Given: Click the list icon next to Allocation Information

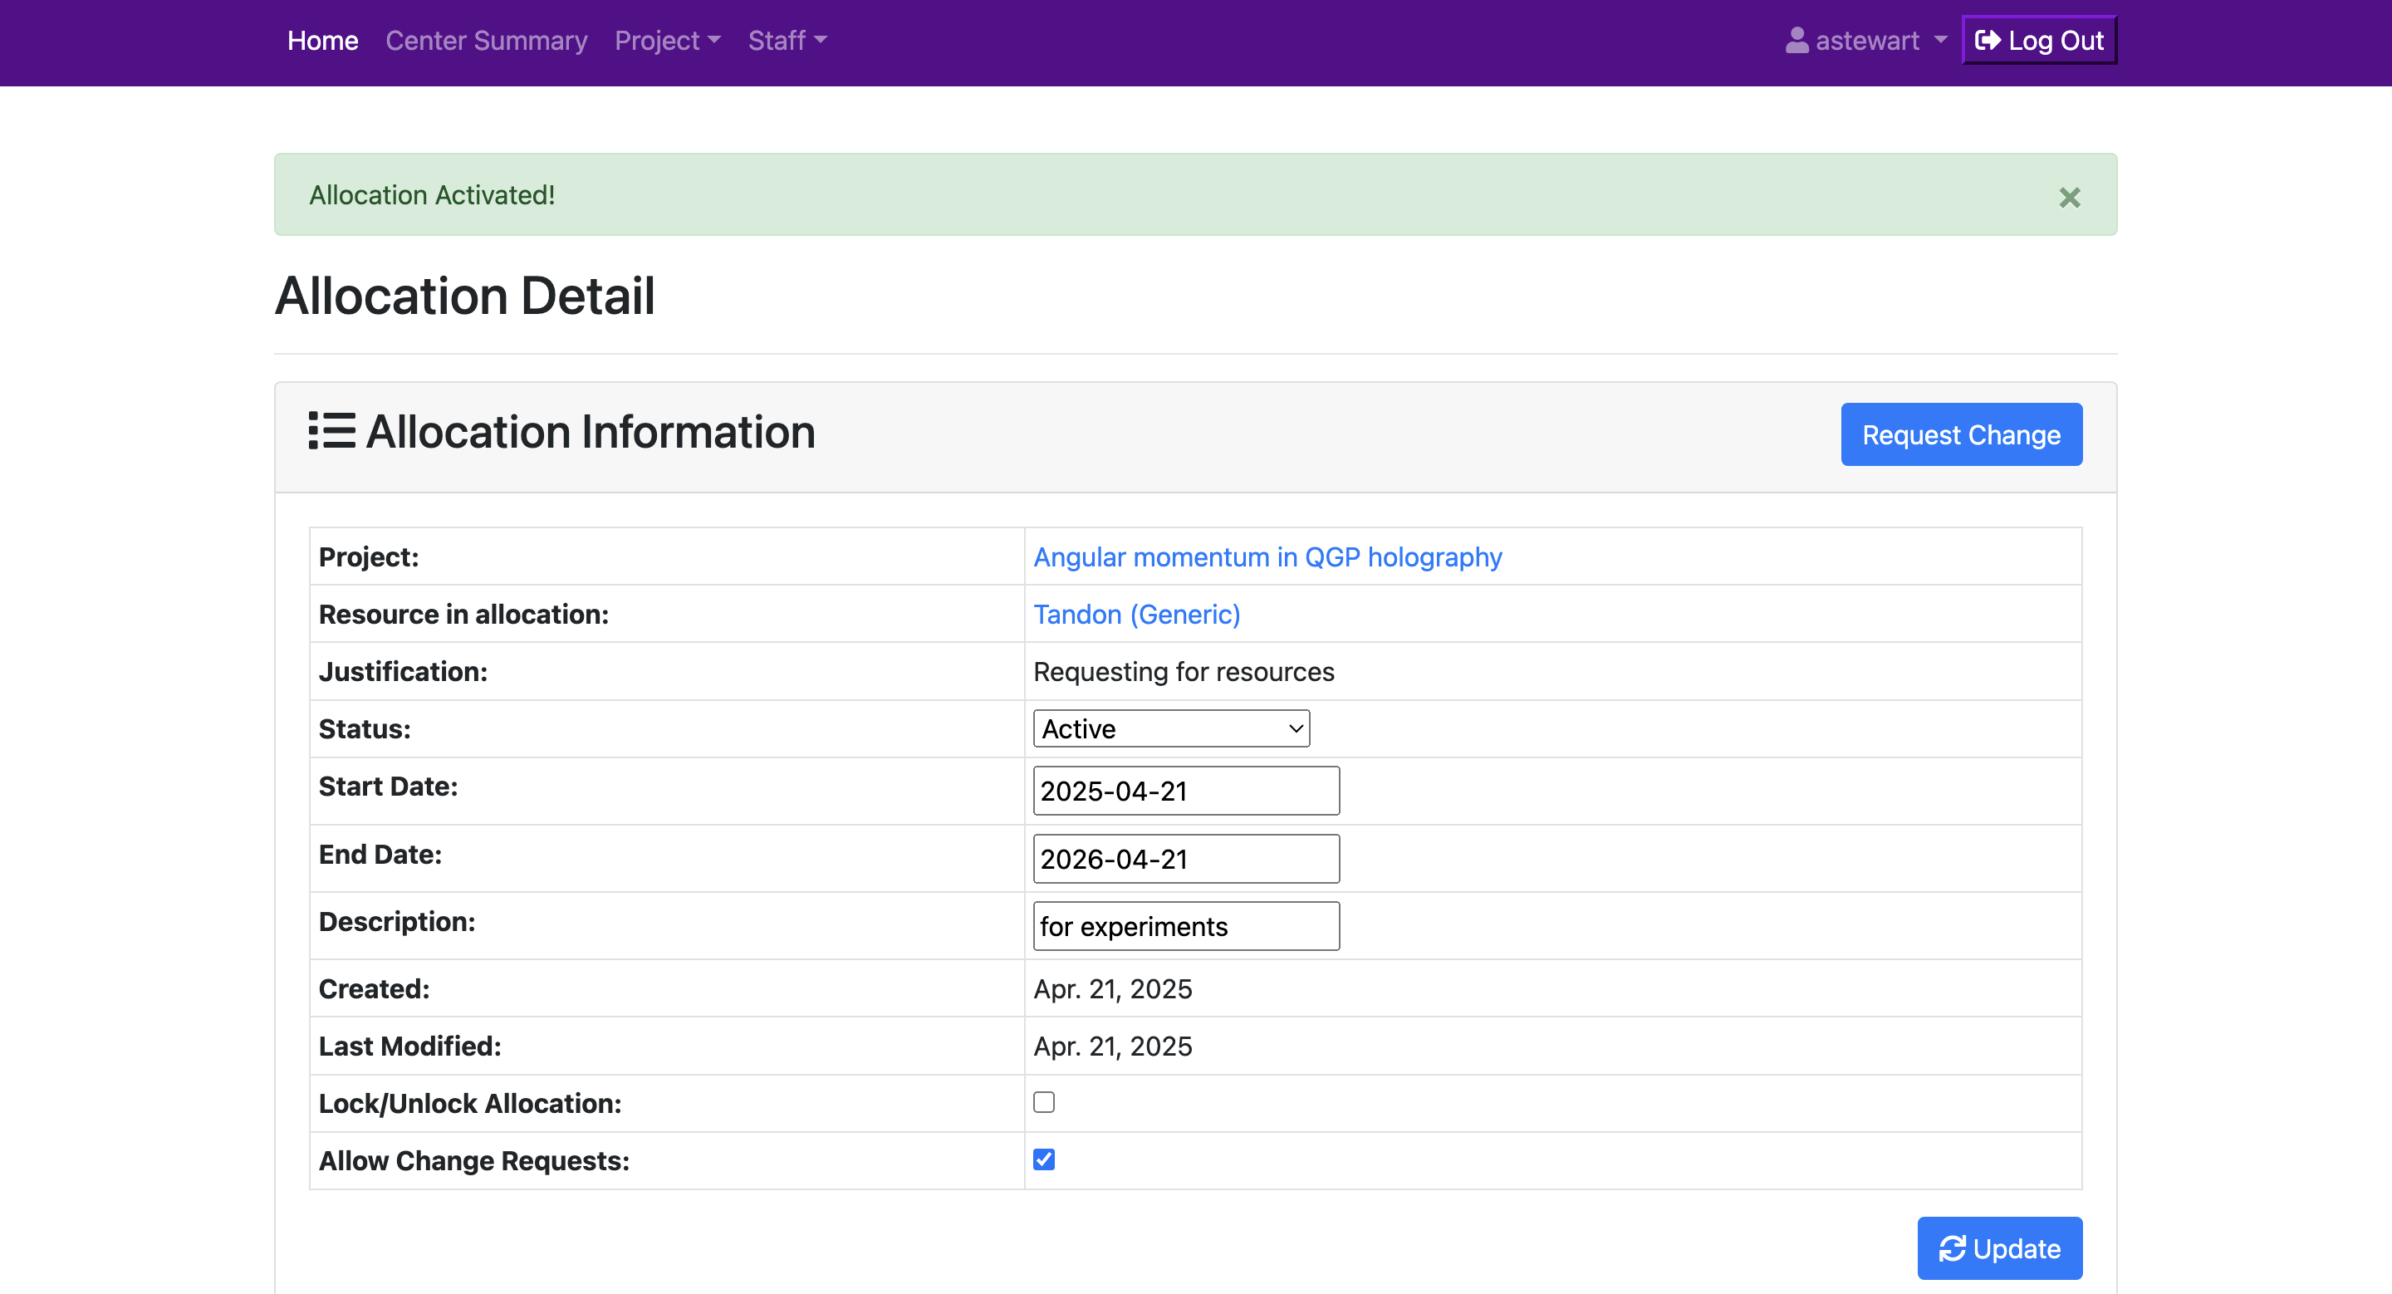Looking at the screenshot, I should tap(331, 431).
